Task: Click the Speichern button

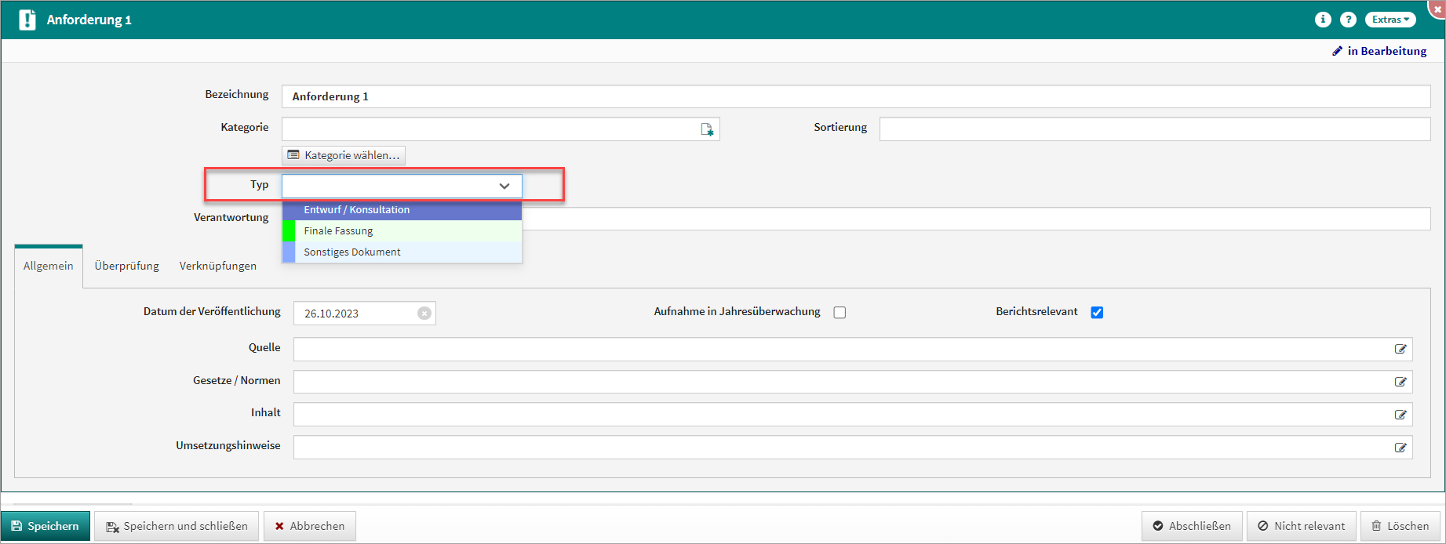Action: click(x=46, y=526)
